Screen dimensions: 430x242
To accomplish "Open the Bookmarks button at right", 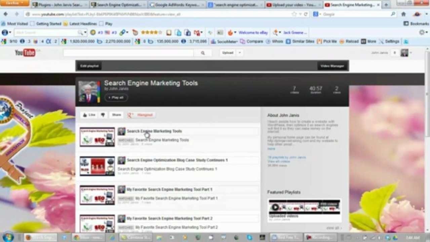I will 416,24.
